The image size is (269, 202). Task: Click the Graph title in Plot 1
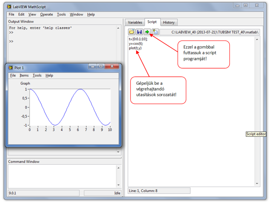tap(25, 84)
